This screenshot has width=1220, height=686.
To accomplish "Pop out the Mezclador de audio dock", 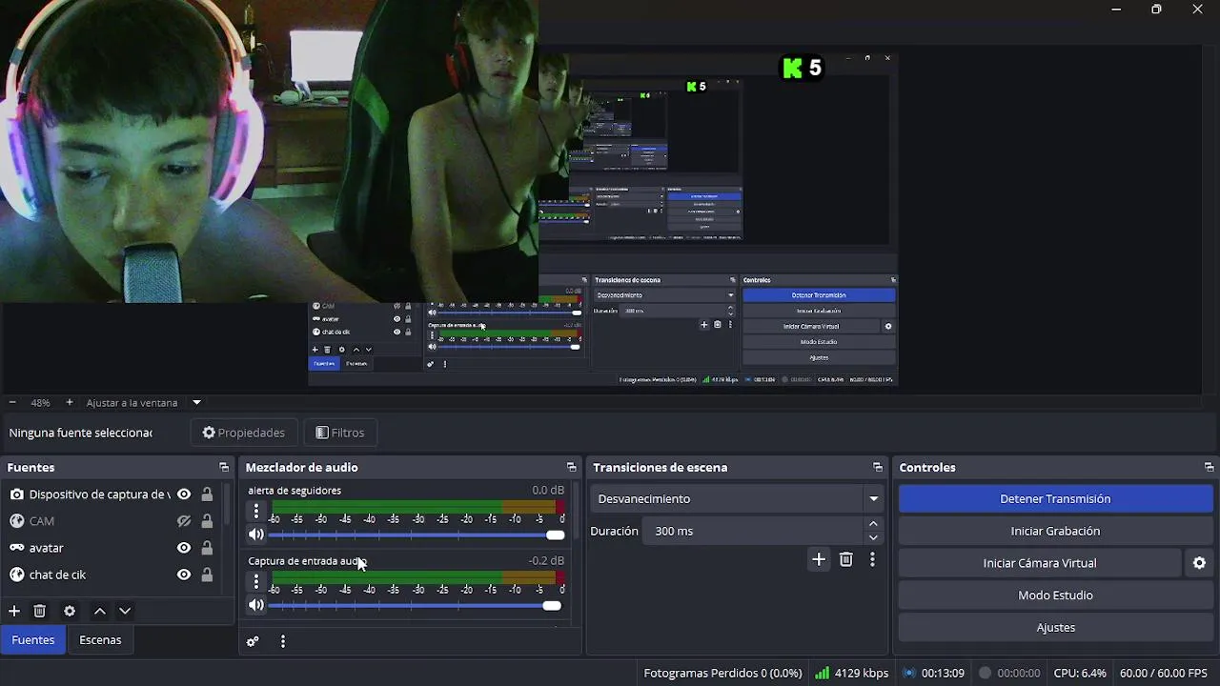I will pyautogui.click(x=571, y=467).
